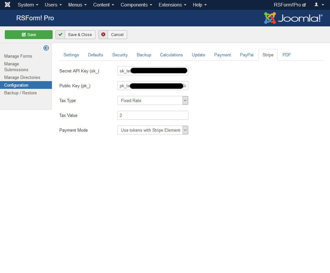Screen dimensions: 330x273
Task: Focus the Tax Value input field
Action: click(x=153, y=115)
